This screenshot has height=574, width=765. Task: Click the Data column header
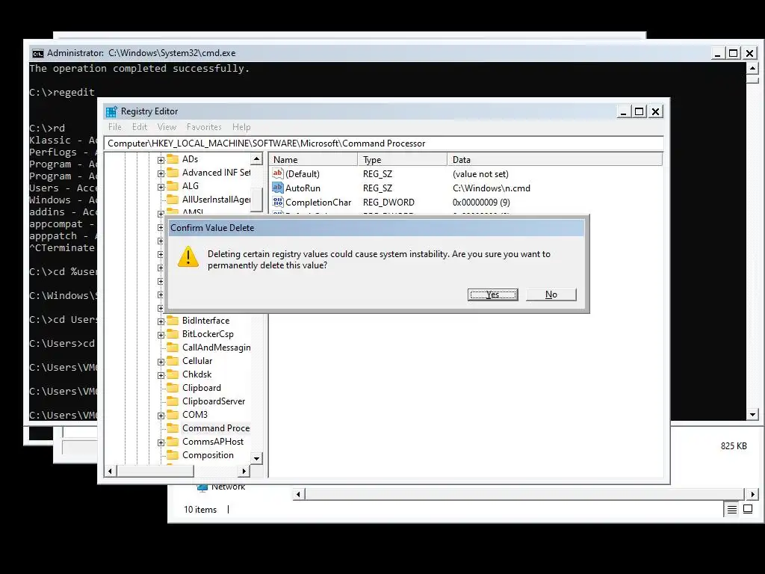(x=555, y=160)
